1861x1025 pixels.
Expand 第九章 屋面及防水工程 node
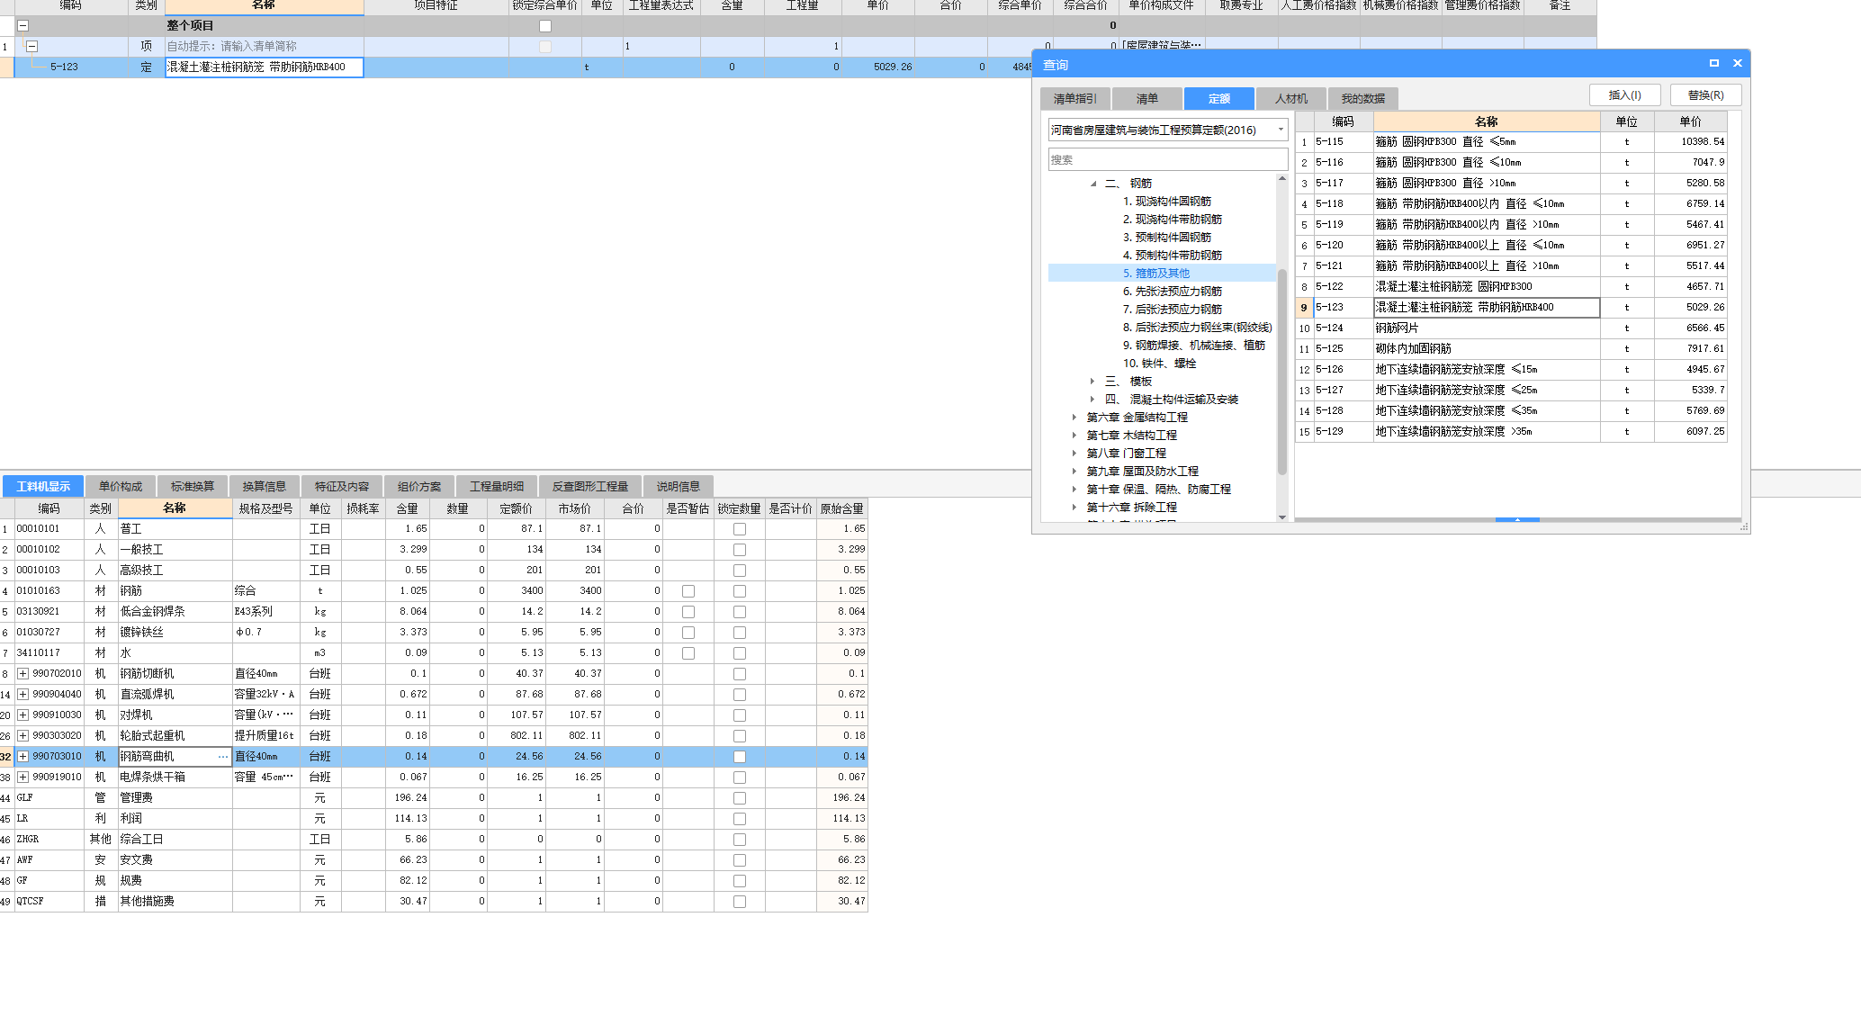coord(1074,472)
